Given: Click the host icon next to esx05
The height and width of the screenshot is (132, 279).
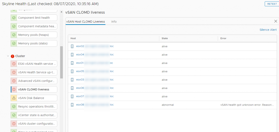Looking at the screenshot, I should [x=72, y=71].
